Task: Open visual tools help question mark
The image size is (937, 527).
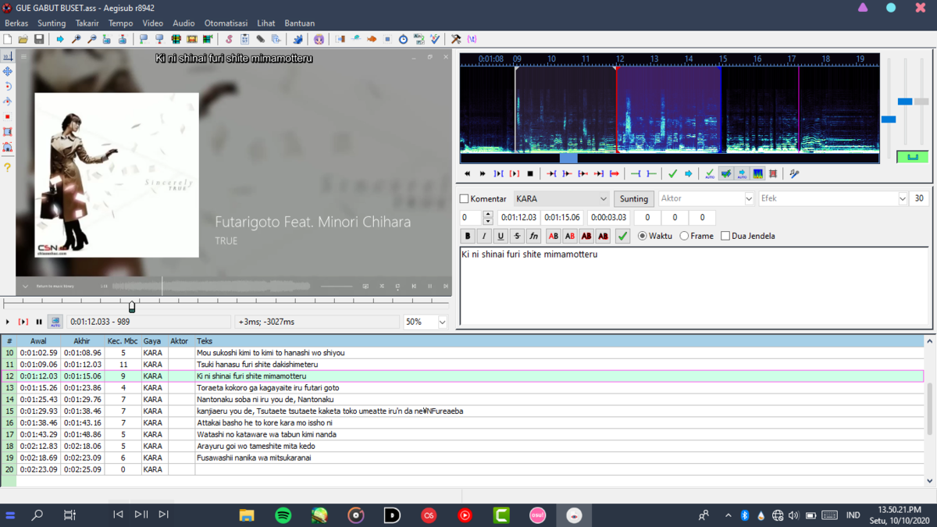Action: coord(7,167)
